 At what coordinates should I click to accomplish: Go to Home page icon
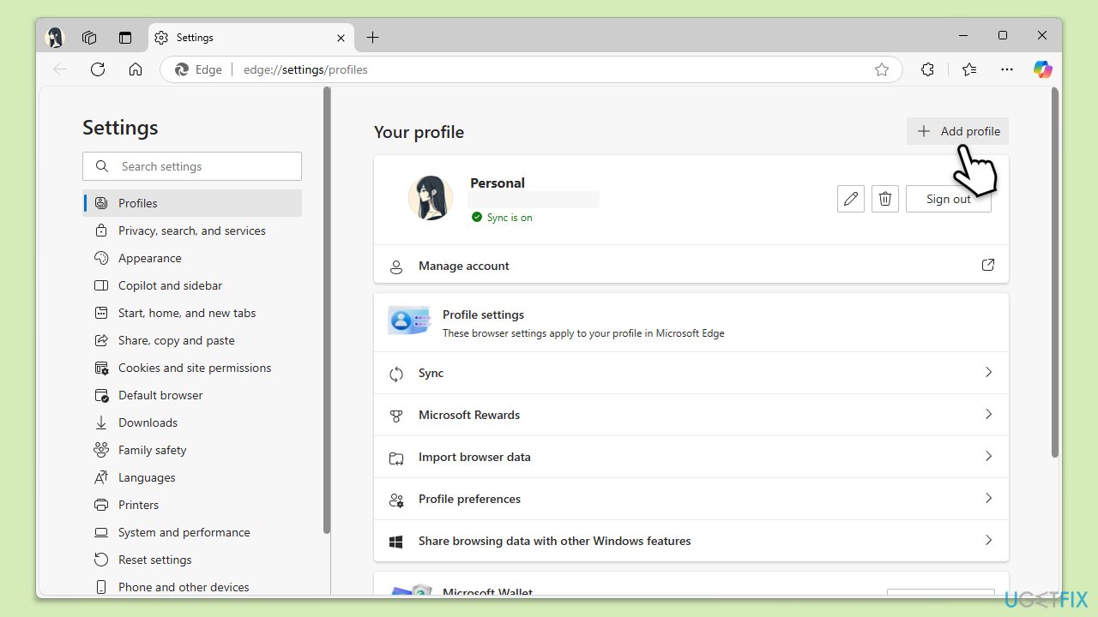coord(136,69)
